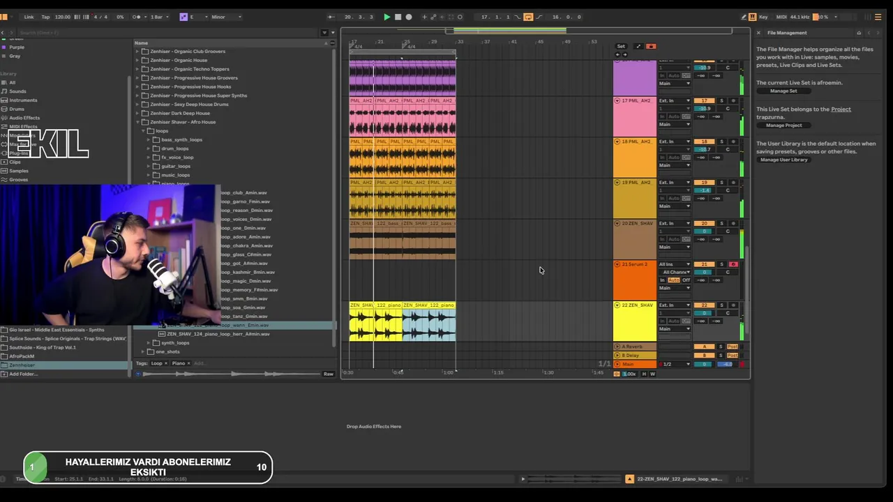Toggle the Automation Arm icon
The image size is (893, 502).
pos(433,17)
